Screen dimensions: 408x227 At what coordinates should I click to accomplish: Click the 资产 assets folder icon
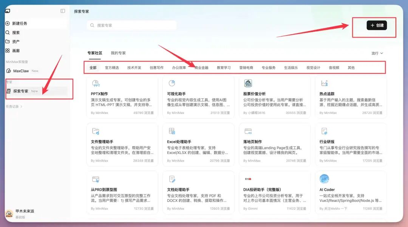click(8, 41)
